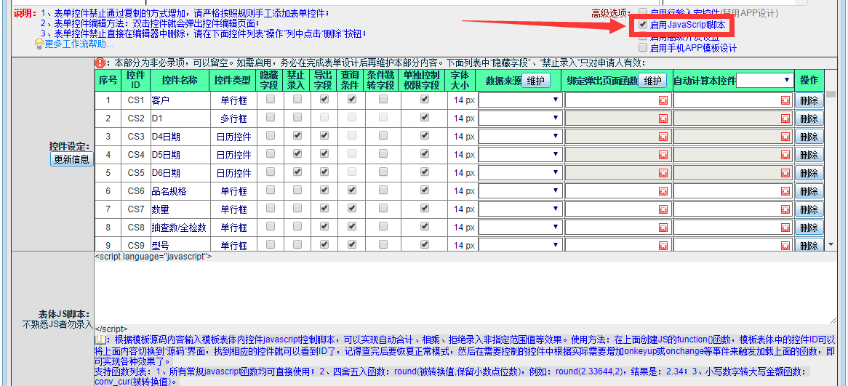Click the lightbulb icon beside 更多工作流帮助

click(x=39, y=44)
